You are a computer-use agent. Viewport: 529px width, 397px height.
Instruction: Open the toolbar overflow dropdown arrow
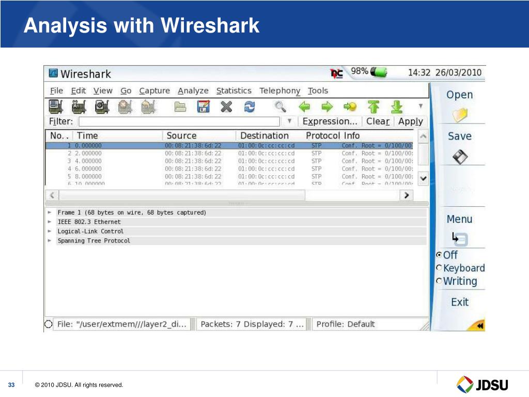click(421, 106)
